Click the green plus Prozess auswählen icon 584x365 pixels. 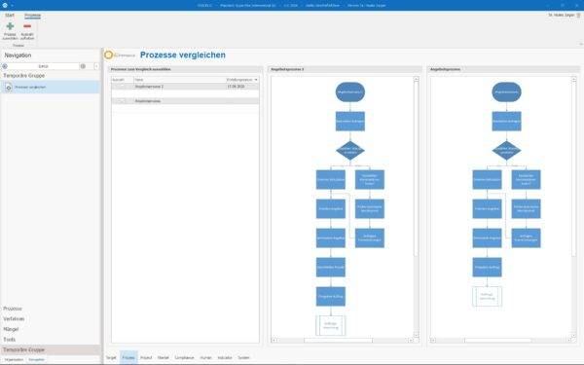click(x=10, y=26)
